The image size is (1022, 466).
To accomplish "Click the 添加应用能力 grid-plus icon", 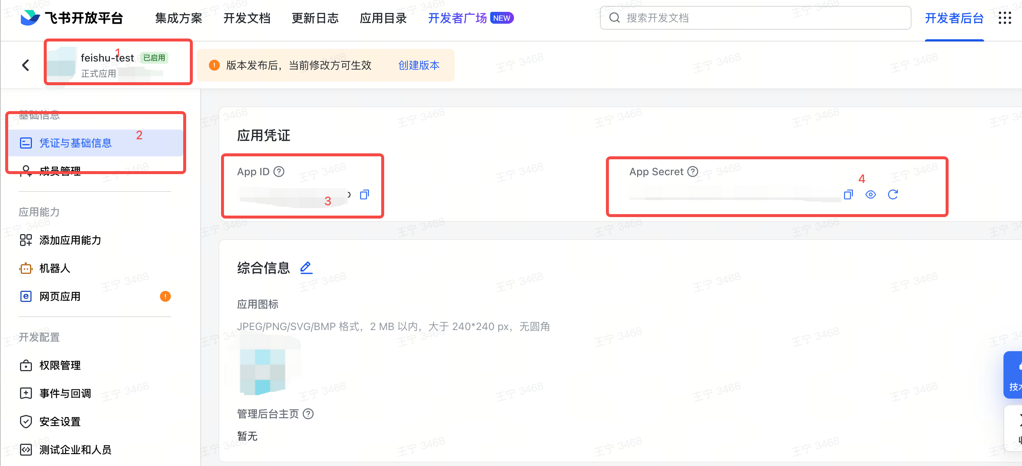I will point(26,240).
